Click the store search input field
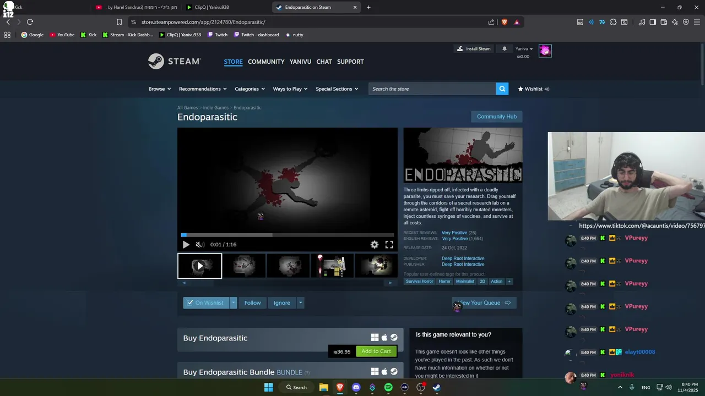This screenshot has width=705, height=396. point(432,89)
